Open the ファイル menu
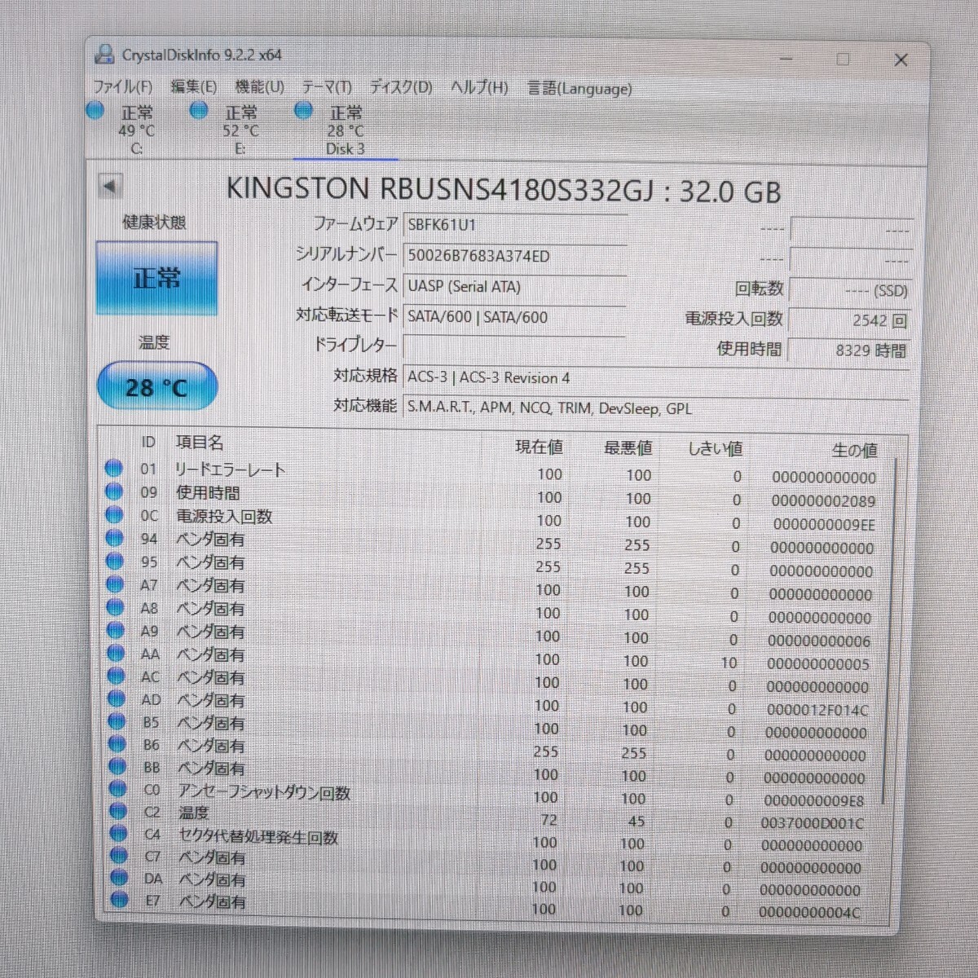The height and width of the screenshot is (978, 978). tap(124, 86)
